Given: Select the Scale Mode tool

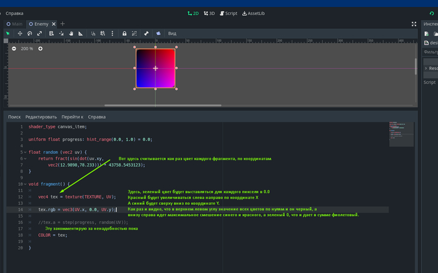Looking at the screenshot, I should [x=39, y=33].
